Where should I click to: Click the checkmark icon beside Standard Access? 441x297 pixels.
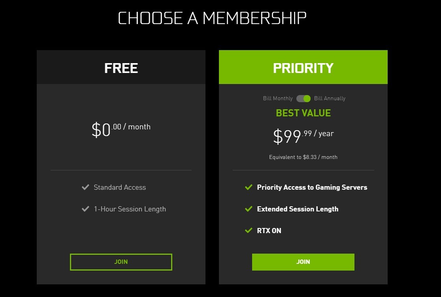[85, 187]
